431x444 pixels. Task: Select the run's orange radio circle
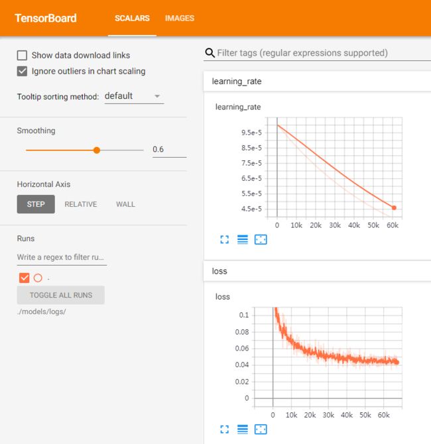pos(38,278)
